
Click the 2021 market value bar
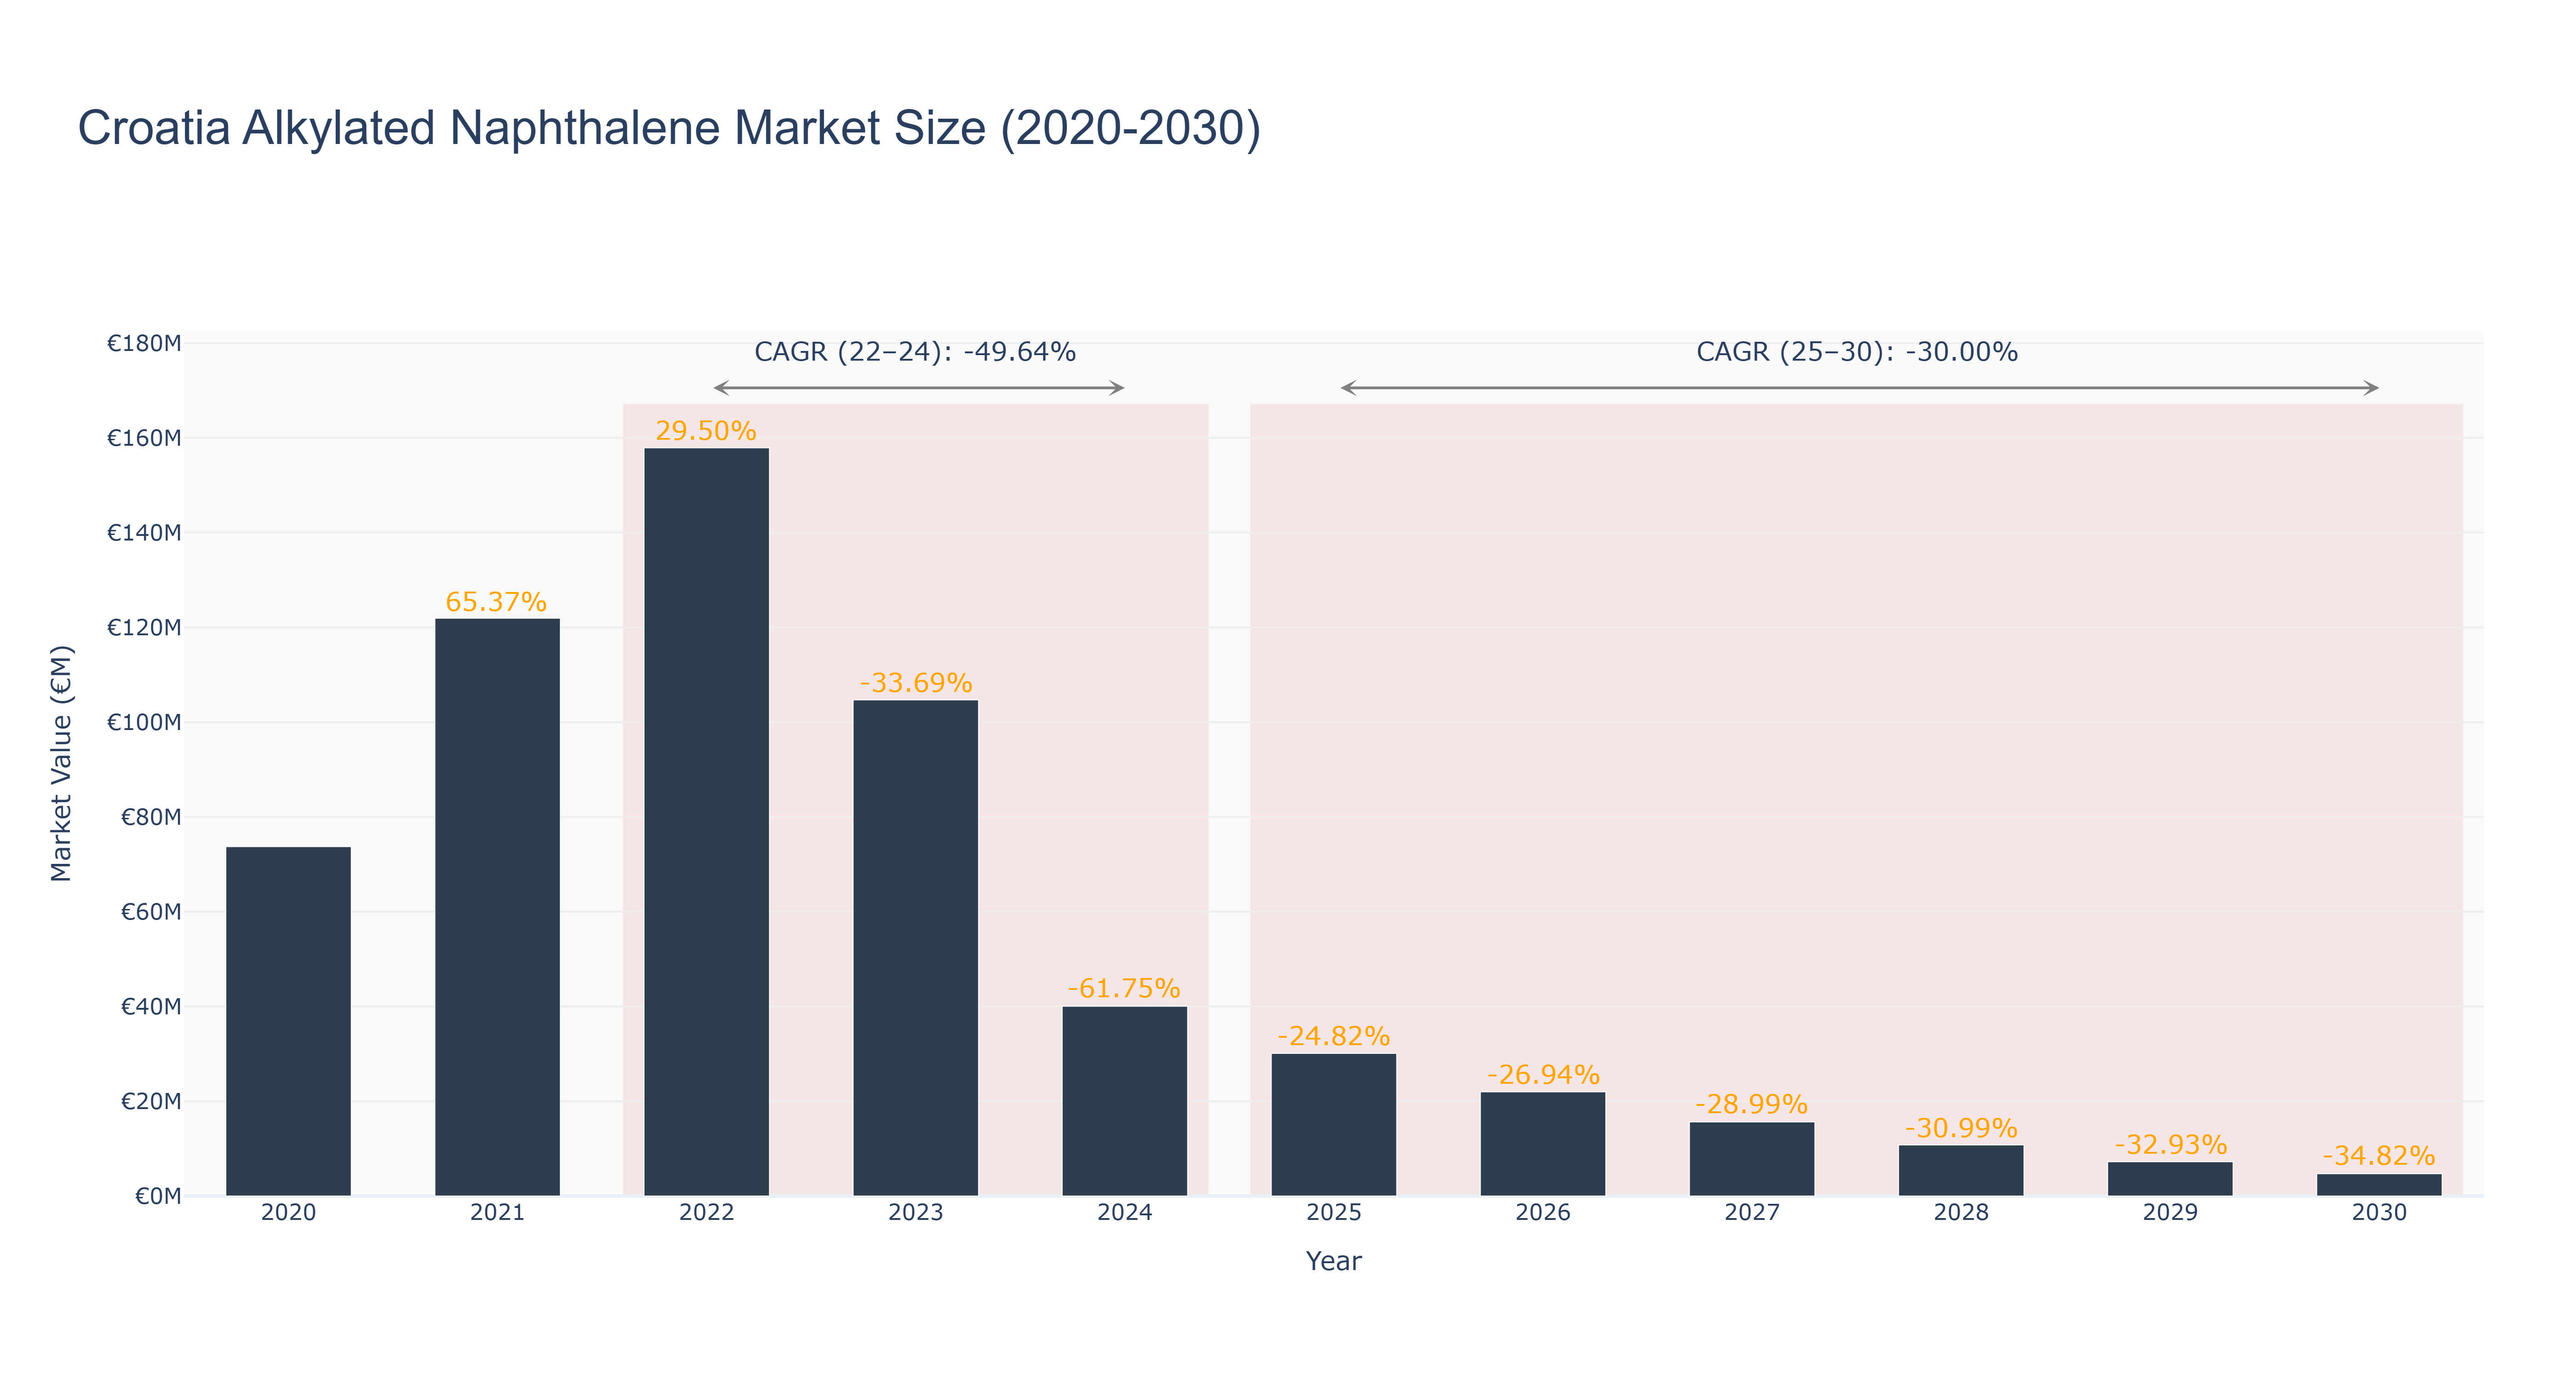(x=497, y=907)
